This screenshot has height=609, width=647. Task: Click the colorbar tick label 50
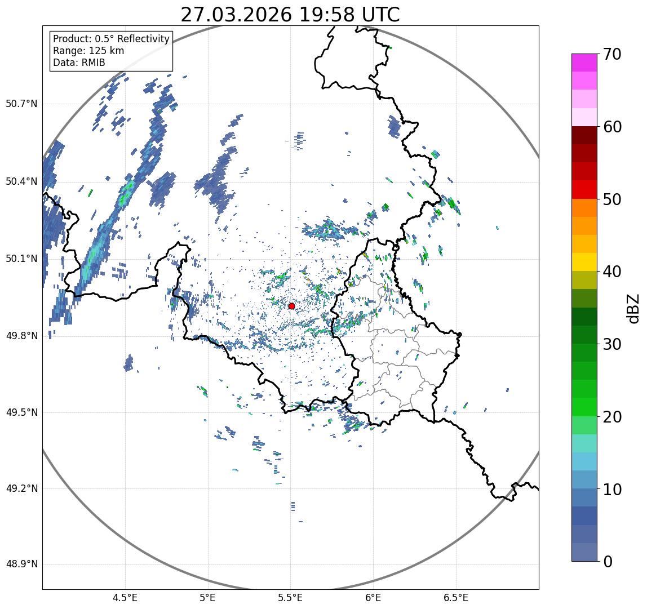click(612, 199)
